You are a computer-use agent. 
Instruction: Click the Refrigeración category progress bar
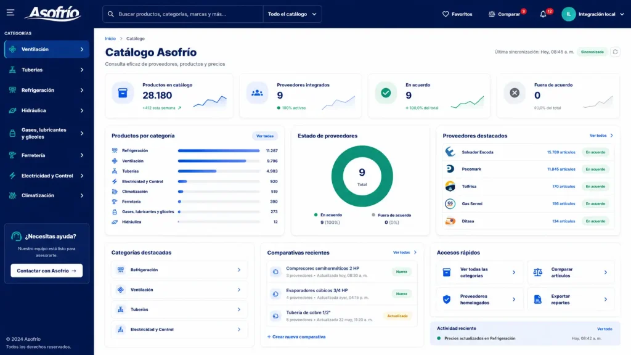pos(219,150)
